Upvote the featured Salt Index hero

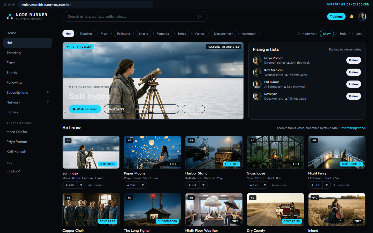(x=189, y=109)
